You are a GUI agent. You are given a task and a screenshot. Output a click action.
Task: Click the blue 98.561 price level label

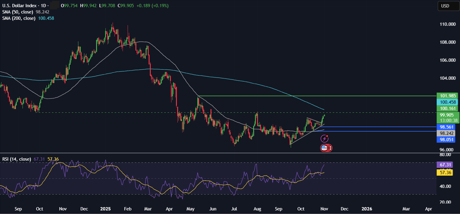pyautogui.click(x=447, y=127)
